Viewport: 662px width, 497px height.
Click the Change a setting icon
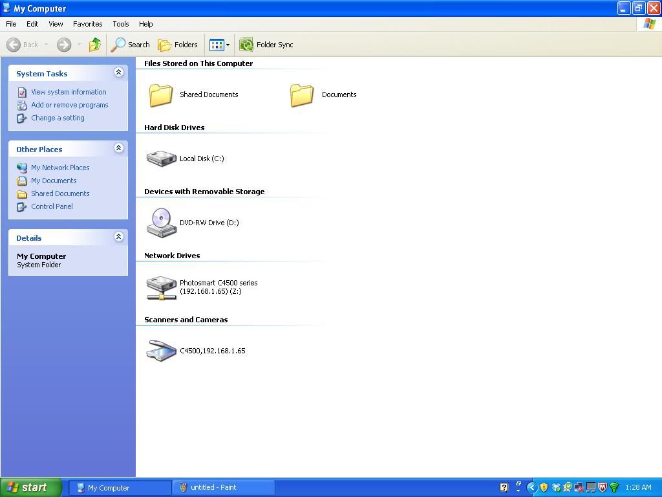[22, 118]
